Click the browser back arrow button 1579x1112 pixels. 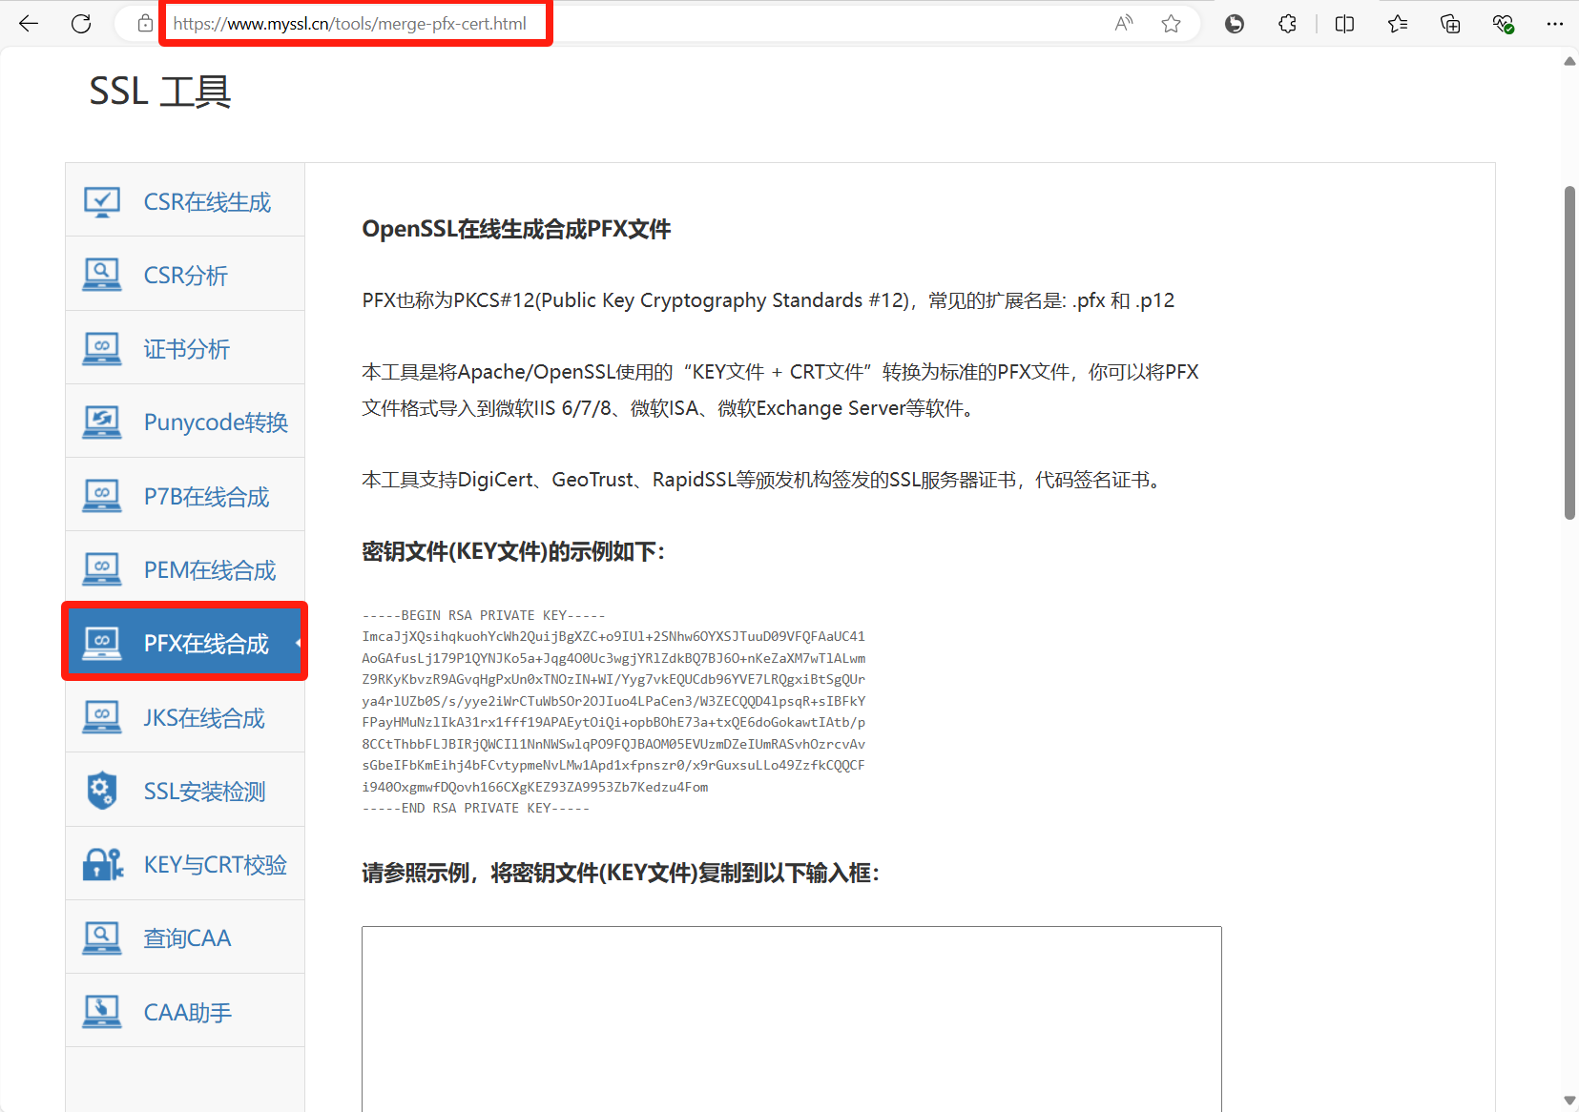(x=29, y=24)
